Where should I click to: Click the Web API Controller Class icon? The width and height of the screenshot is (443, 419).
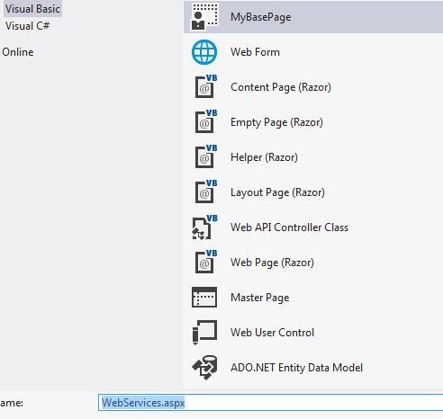204,227
